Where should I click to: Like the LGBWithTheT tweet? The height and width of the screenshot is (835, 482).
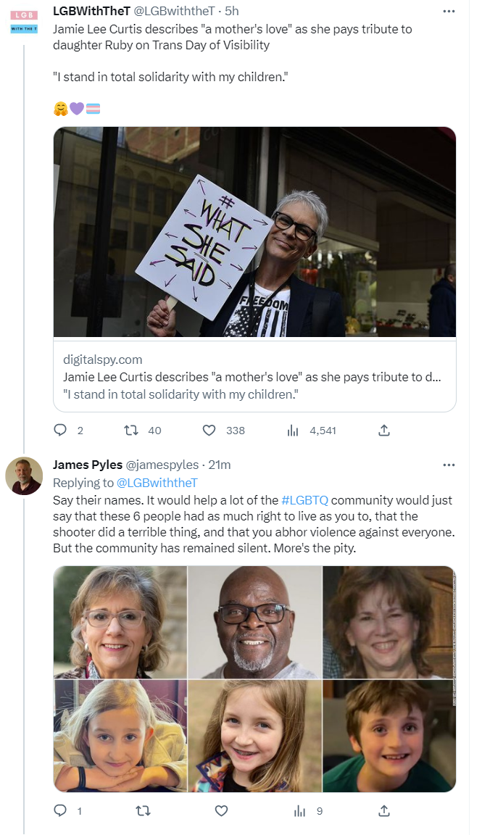[209, 430]
